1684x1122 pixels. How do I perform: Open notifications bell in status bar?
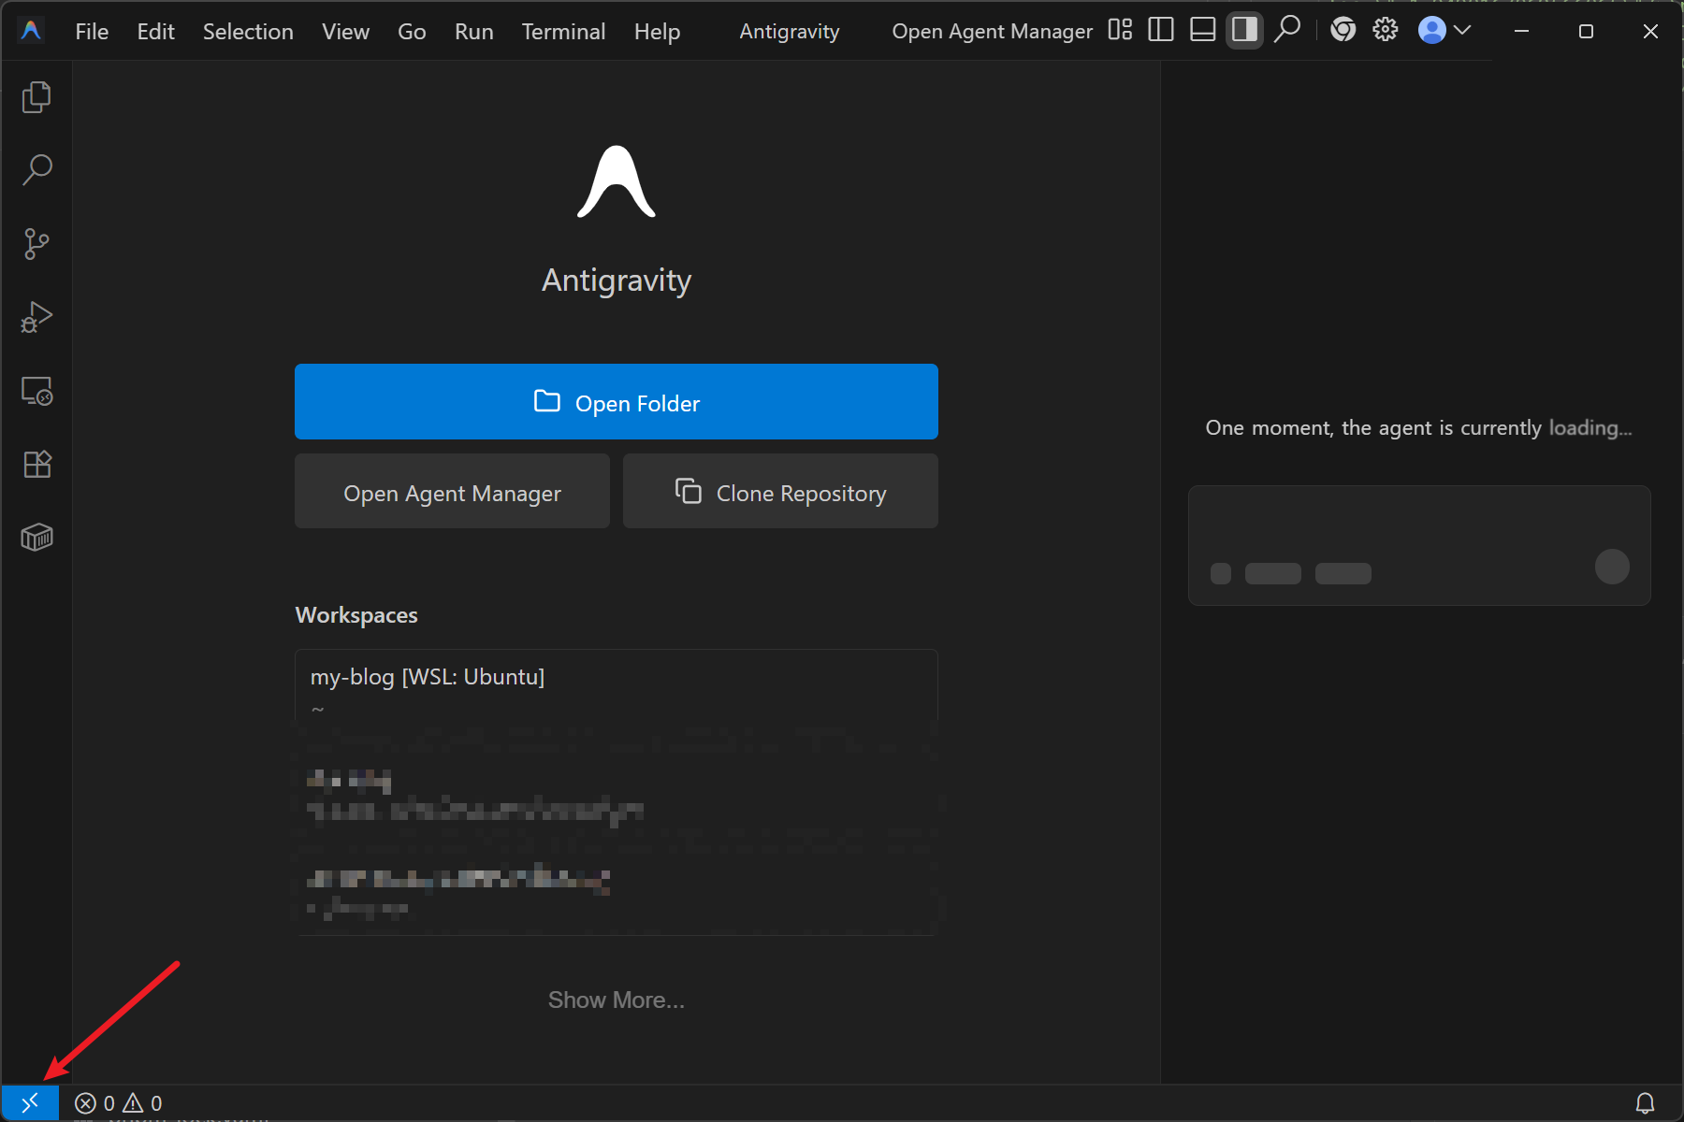coord(1645,1103)
